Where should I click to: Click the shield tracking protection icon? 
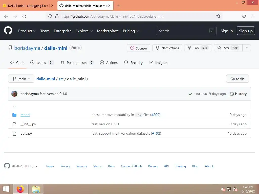(50, 16)
